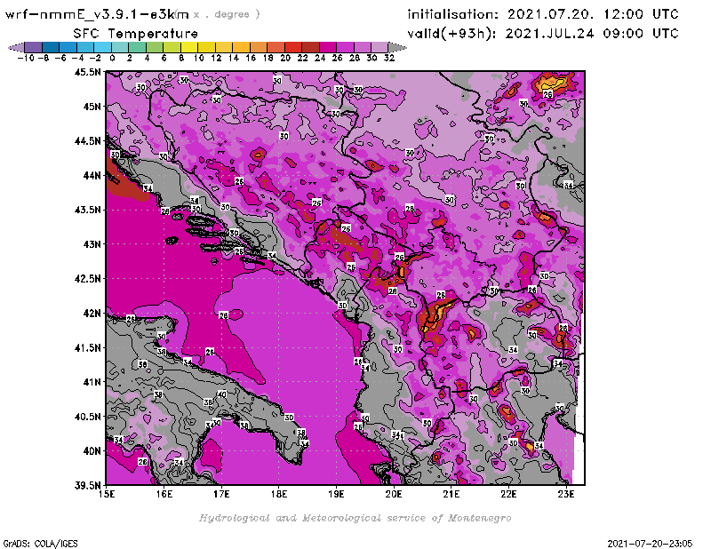Click the '40N' latitude axis label

tap(92, 451)
